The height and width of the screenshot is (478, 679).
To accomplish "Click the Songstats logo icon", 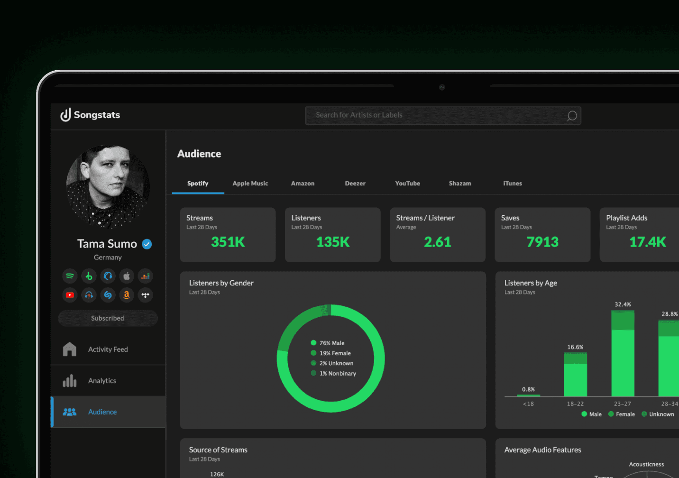I will point(65,115).
